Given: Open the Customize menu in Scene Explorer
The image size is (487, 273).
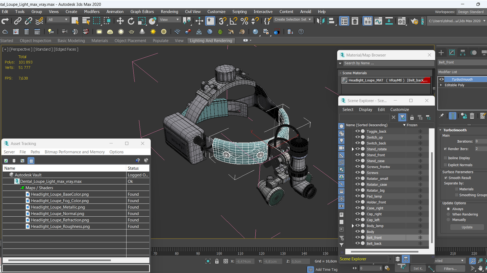Looking at the screenshot, I should pos(399,109).
